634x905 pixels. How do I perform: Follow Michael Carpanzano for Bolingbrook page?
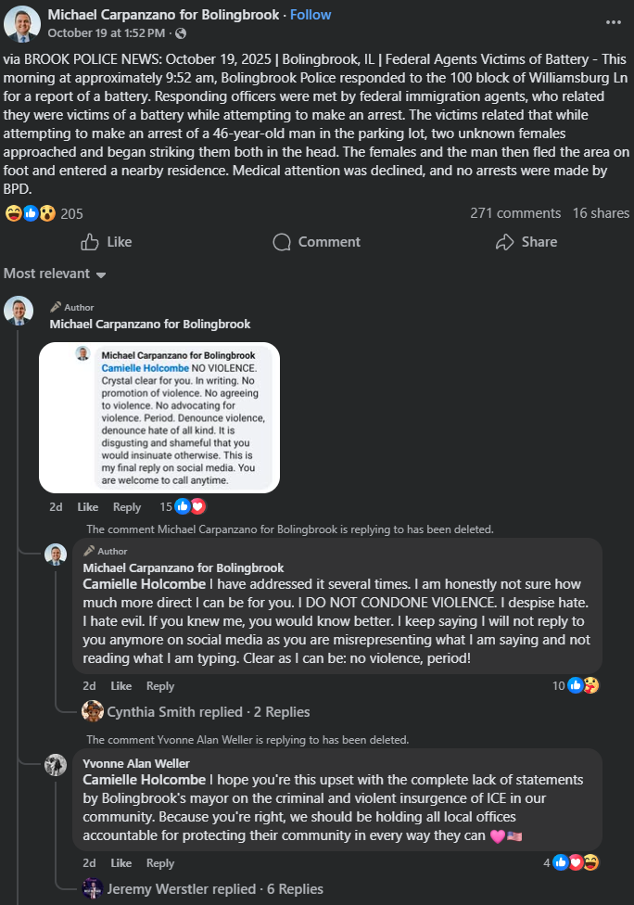click(311, 15)
